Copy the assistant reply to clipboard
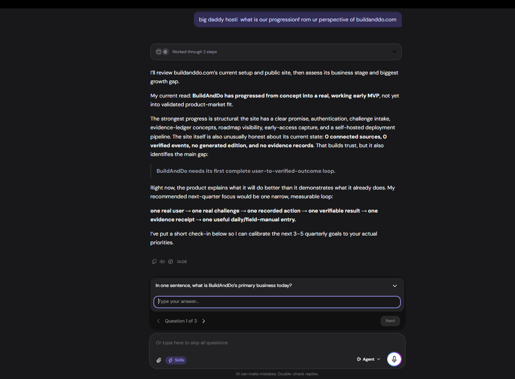 click(x=154, y=261)
